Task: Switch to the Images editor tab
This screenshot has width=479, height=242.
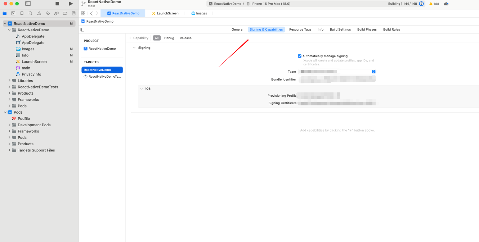Action: [199, 13]
